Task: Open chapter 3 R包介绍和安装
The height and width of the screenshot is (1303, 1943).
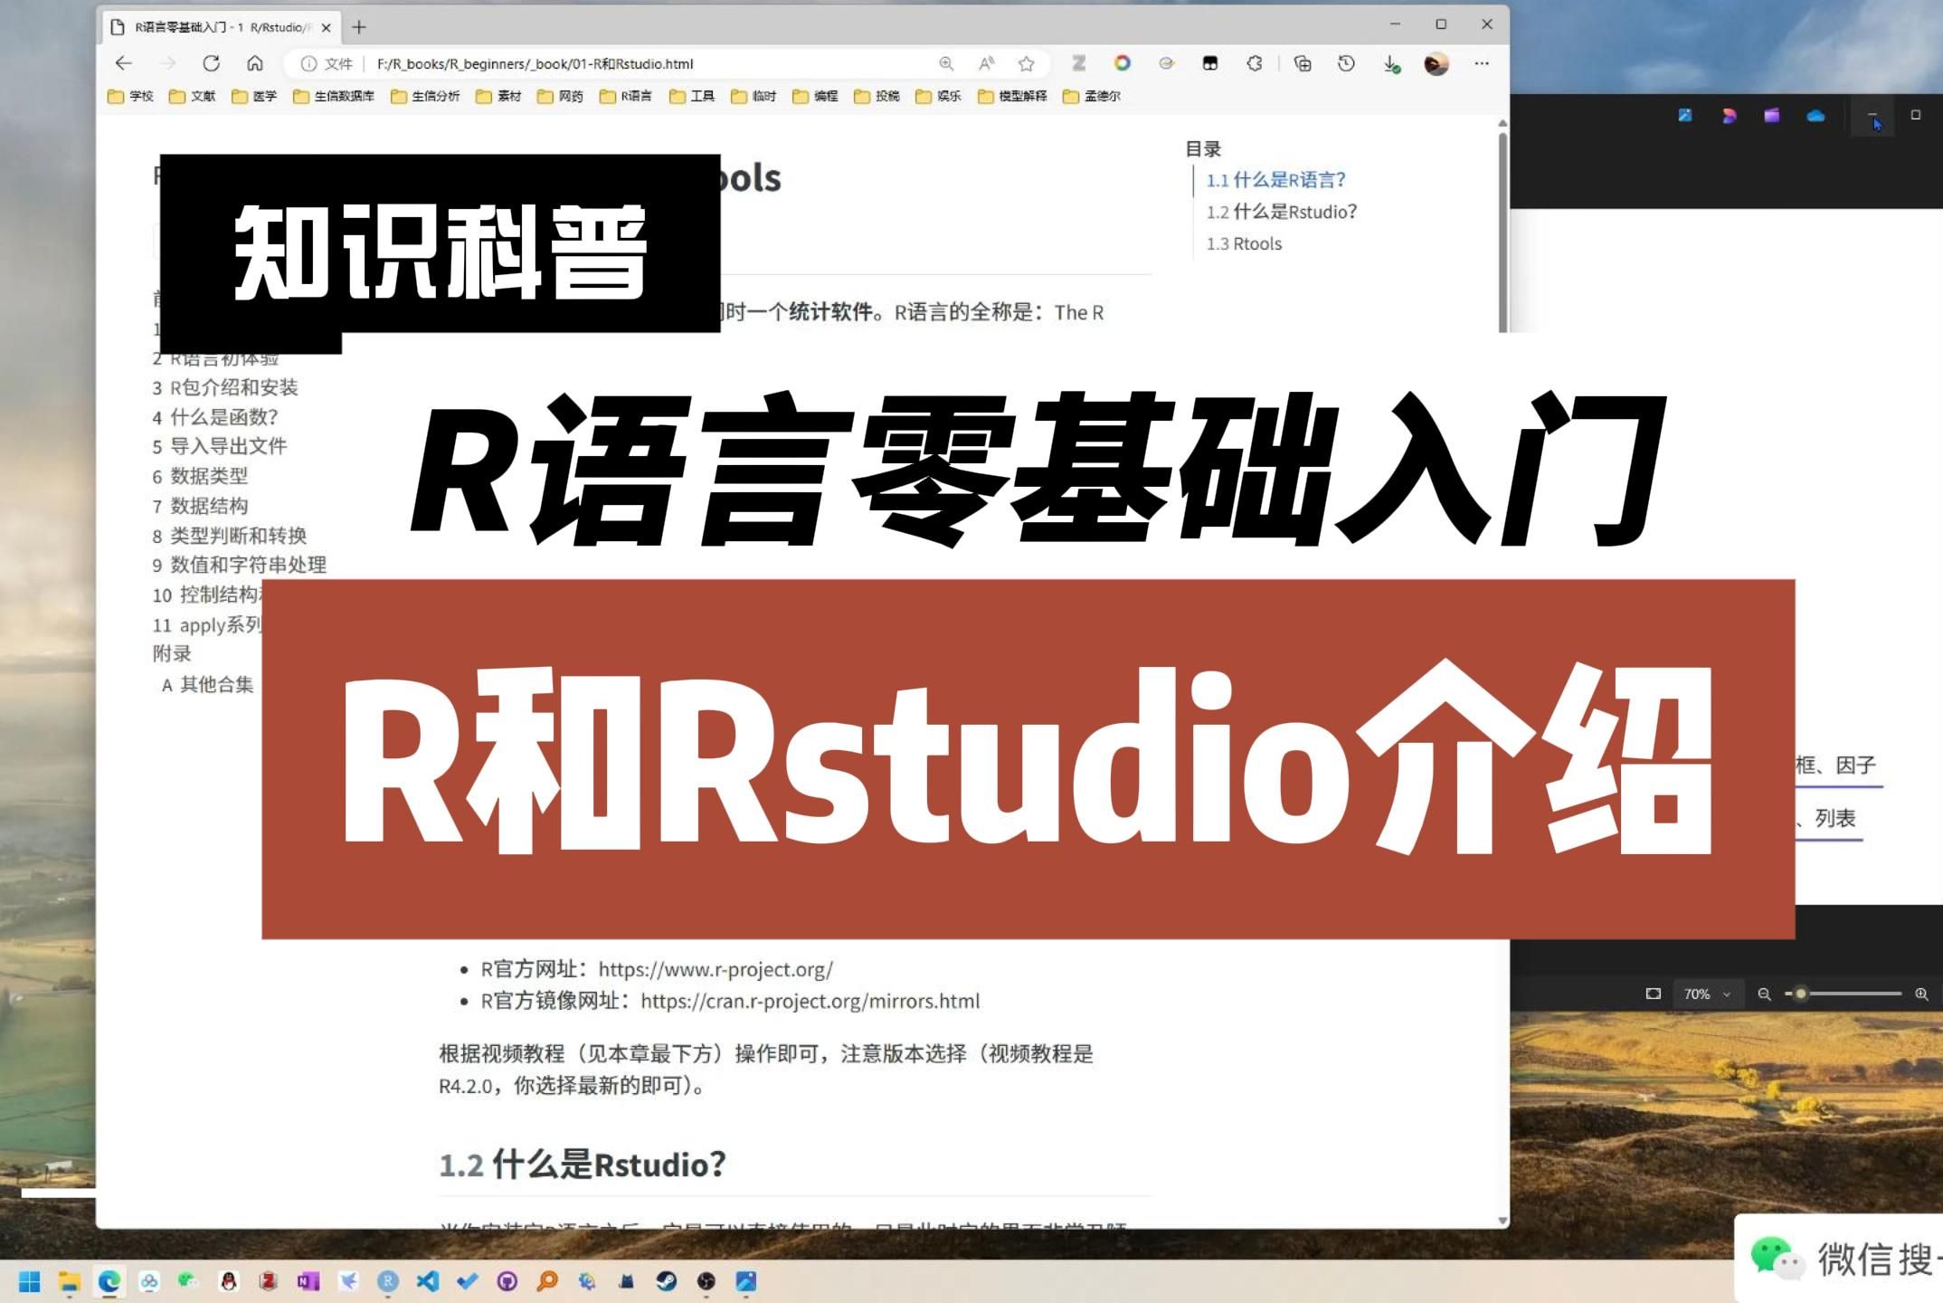Action: pos(225,387)
